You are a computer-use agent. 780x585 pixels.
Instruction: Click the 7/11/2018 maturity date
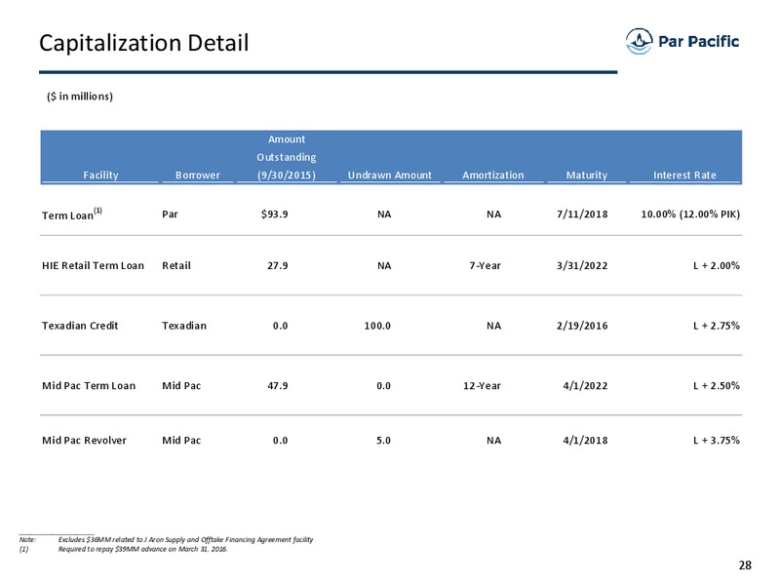(582, 214)
